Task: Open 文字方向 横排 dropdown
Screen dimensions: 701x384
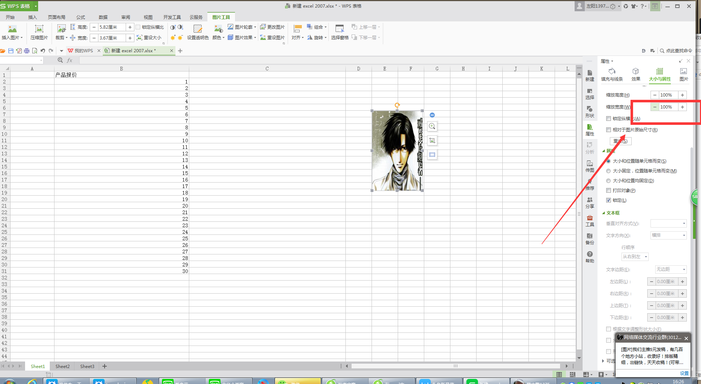Action: coord(668,235)
